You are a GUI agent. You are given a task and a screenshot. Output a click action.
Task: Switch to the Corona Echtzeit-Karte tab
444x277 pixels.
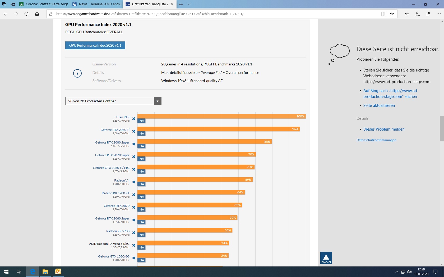tap(44, 4)
